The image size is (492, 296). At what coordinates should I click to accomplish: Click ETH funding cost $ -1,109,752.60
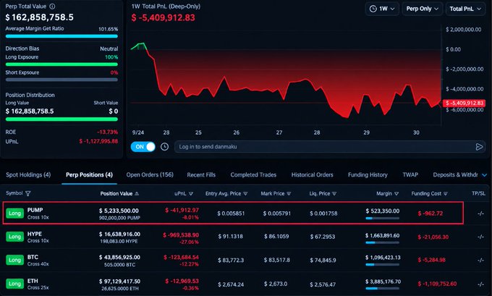tap(437, 284)
